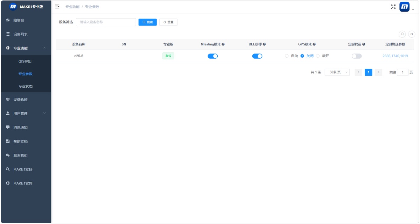Click the 消息通知 message icon

[8, 128]
